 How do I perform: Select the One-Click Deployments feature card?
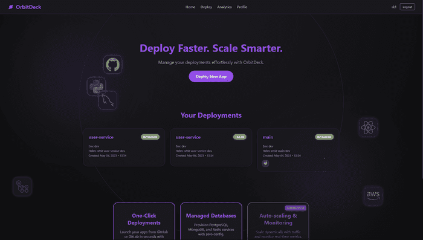click(144, 221)
